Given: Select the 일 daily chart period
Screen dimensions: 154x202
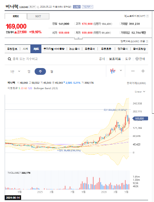Looking at the screenshot, I should [29, 71].
